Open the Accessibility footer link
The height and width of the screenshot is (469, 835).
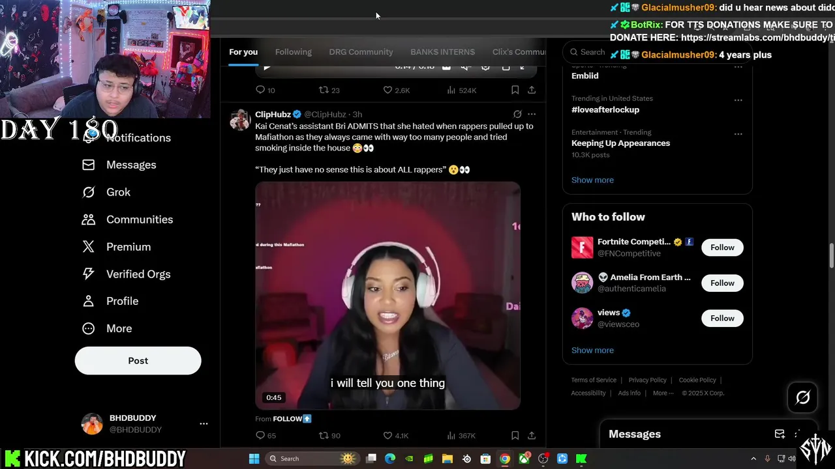588,393
